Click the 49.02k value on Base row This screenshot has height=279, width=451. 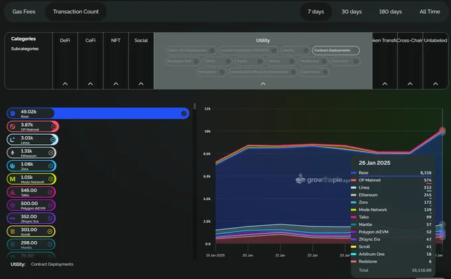coord(29,112)
